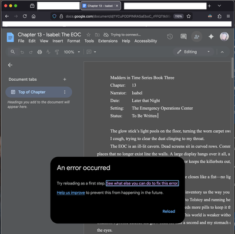
Task: Open the Format menu
Action: (73, 41)
